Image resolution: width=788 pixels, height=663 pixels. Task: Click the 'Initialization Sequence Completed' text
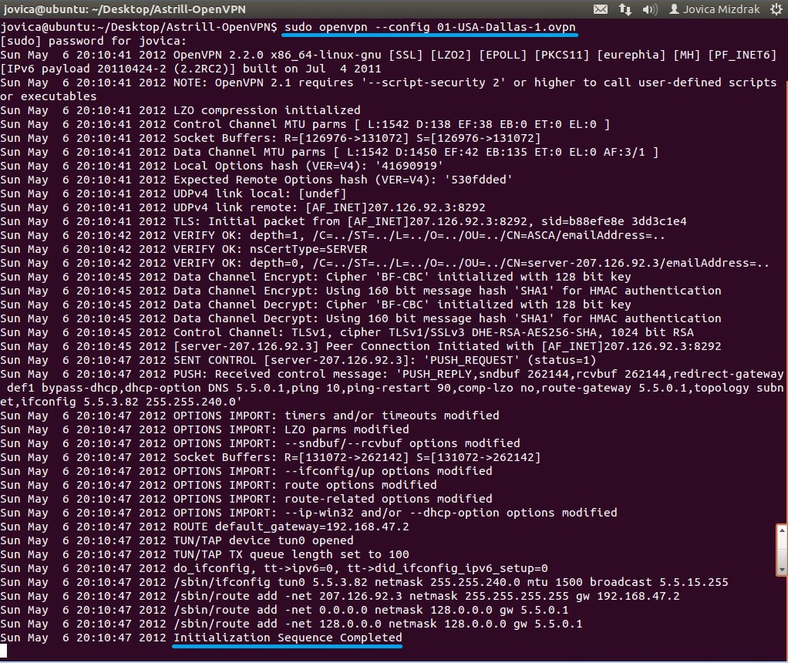[x=288, y=638]
